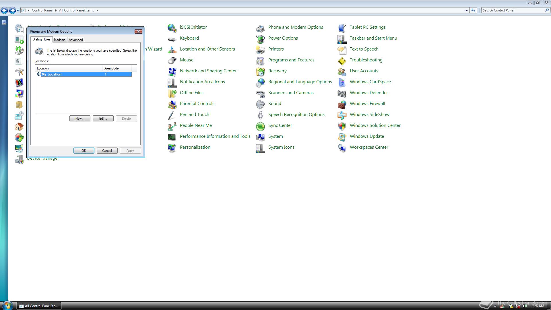Expand the All Control Panel Items arrow
This screenshot has height=310, width=551.
[97, 10]
